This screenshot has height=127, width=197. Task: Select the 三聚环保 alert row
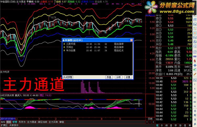tap(97, 44)
